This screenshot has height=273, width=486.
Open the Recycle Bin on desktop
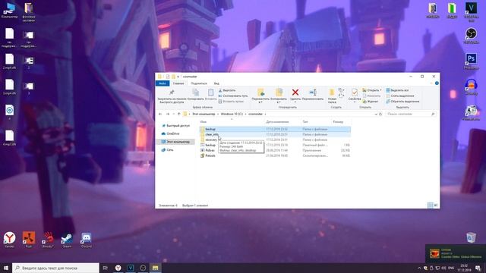pos(471,237)
